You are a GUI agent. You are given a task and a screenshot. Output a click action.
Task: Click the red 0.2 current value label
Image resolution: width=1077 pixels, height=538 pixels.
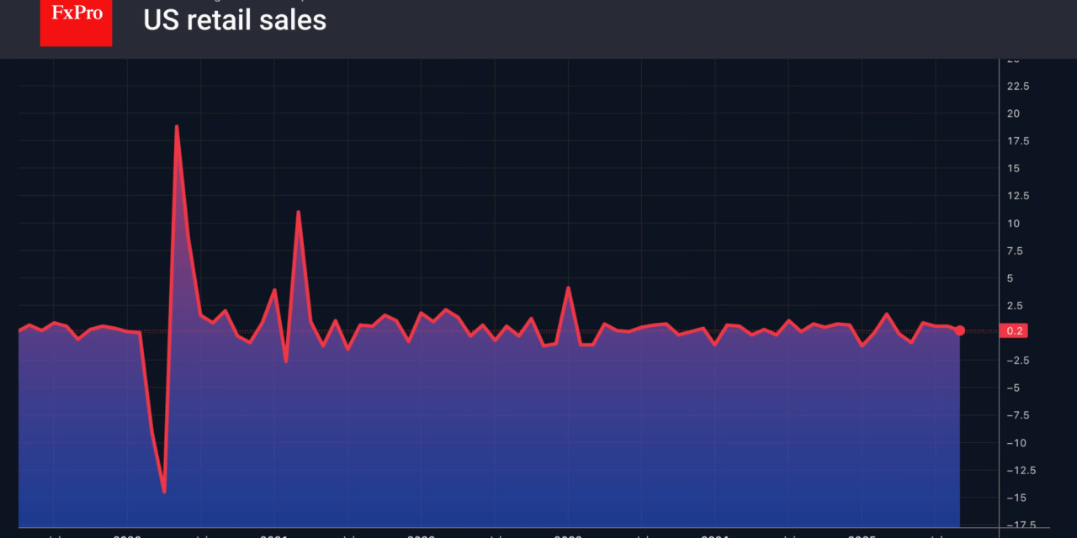coord(1015,331)
